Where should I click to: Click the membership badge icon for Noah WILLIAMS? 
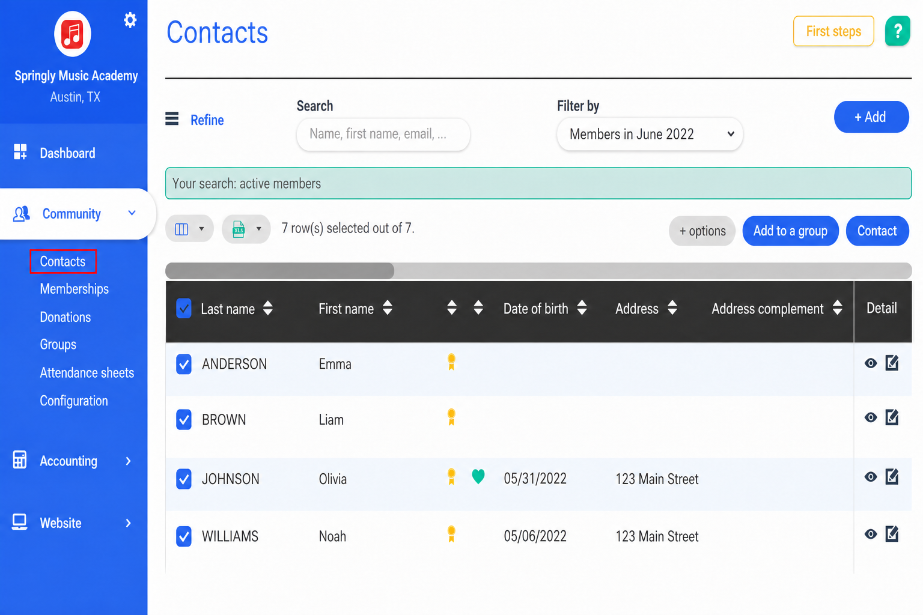click(x=451, y=534)
